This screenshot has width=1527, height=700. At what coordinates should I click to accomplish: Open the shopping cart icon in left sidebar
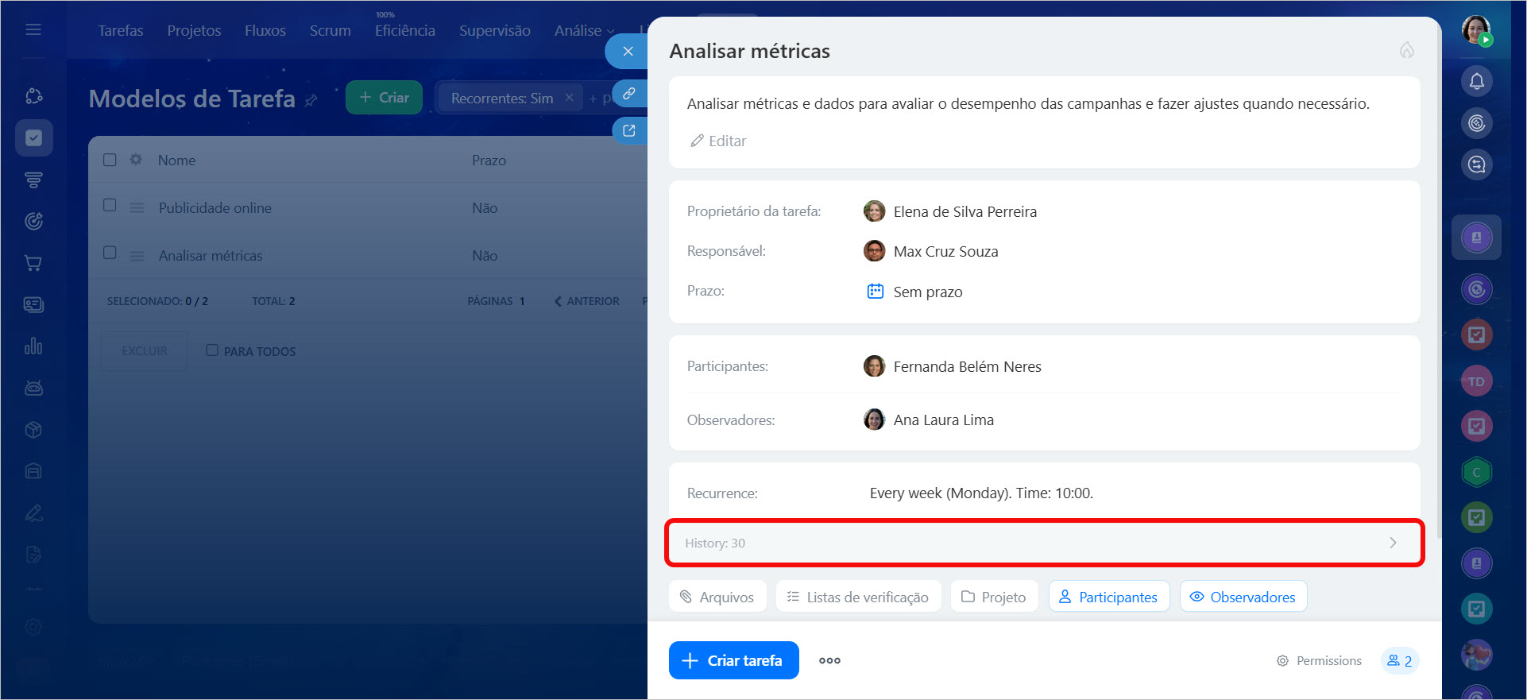(33, 263)
